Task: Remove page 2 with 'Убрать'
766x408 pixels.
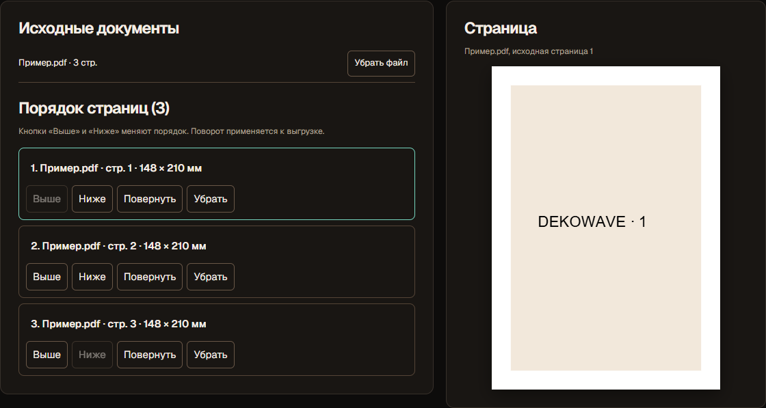Action: (211, 277)
